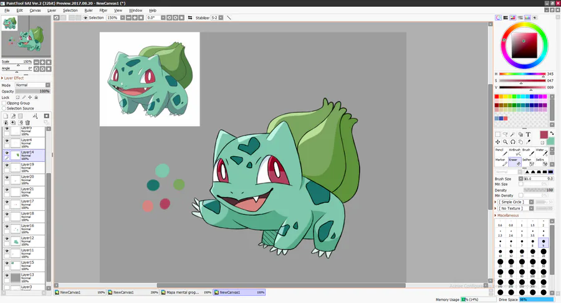561x303 pixels.
Task: Select the lasso selection tool
Action: point(505,134)
